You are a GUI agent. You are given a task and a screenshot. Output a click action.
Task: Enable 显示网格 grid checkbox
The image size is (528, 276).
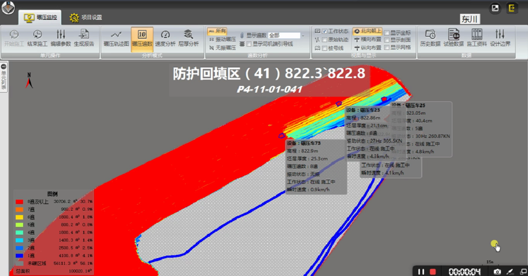pyautogui.click(x=387, y=48)
